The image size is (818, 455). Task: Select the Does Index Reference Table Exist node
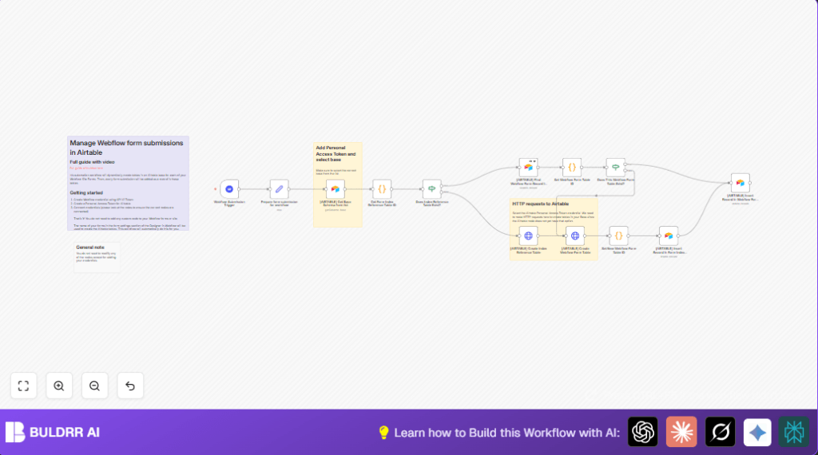[x=432, y=189]
